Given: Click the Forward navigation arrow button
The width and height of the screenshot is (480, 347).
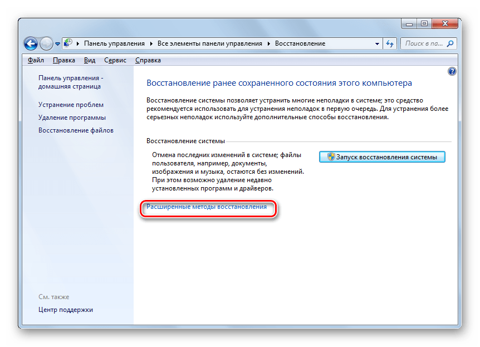Looking at the screenshot, I should [x=47, y=43].
